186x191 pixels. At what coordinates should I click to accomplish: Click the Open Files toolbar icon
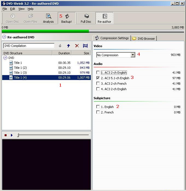point(31,16)
